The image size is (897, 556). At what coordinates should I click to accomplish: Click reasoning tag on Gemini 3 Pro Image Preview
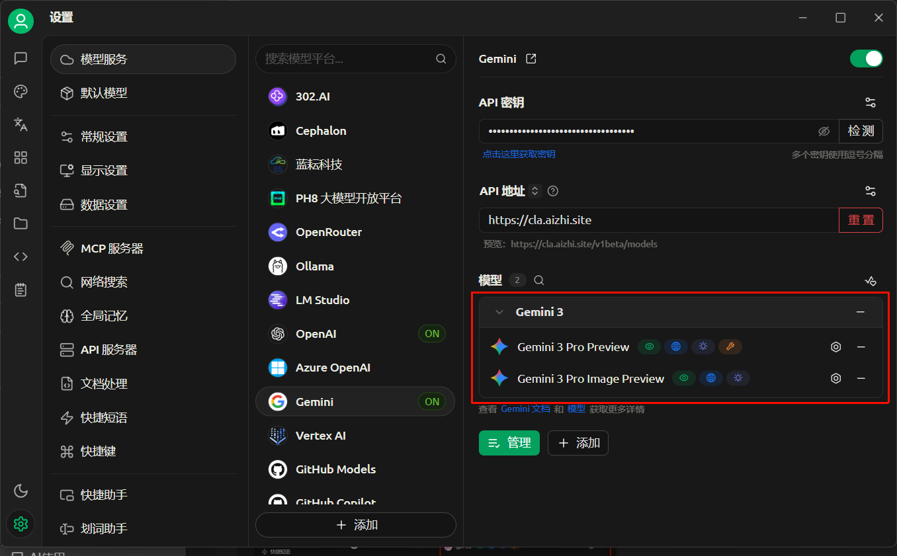(738, 378)
